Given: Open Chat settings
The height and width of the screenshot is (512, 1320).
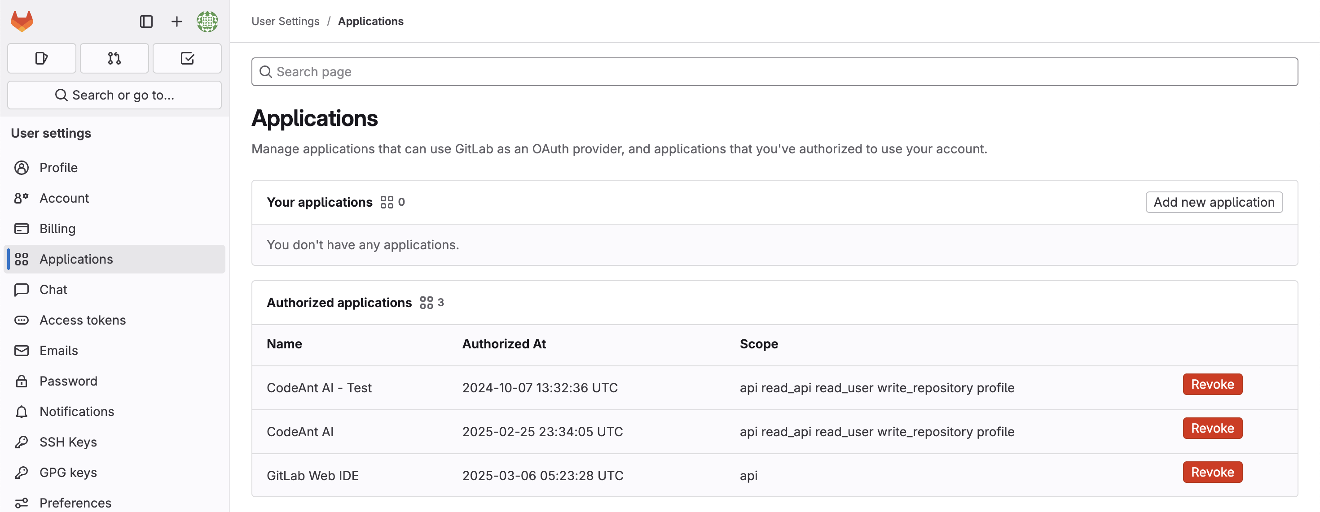Looking at the screenshot, I should pyautogui.click(x=114, y=290).
